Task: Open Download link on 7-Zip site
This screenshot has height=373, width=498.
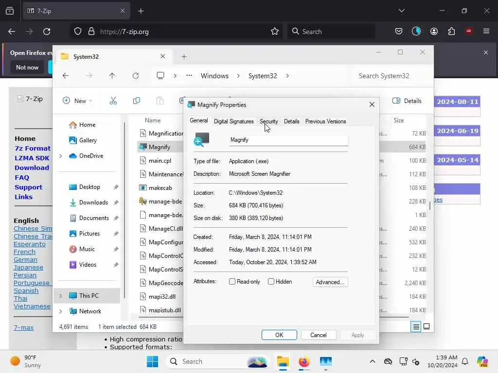Action: (x=32, y=168)
